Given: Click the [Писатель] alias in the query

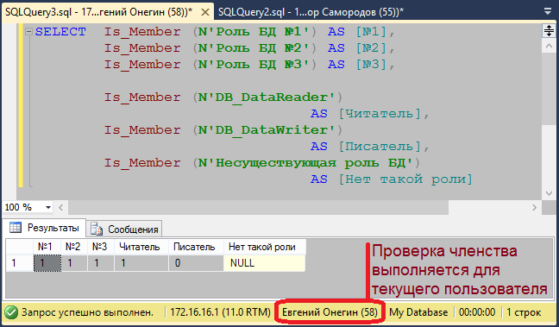Looking at the screenshot, I should (x=380, y=147).
